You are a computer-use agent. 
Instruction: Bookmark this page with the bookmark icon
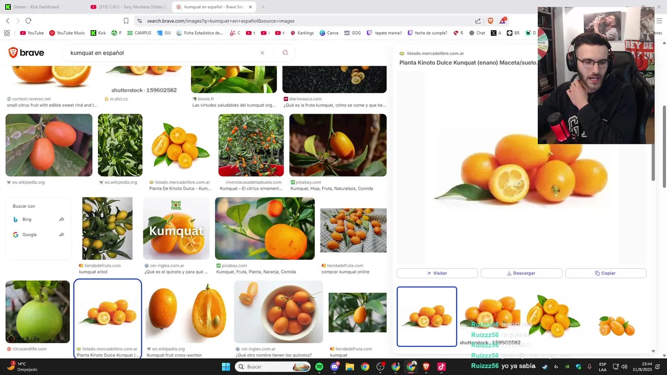pyautogui.click(x=126, y=21)
